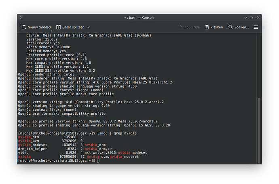Click the Kopiëren copy button

[188, 27]
